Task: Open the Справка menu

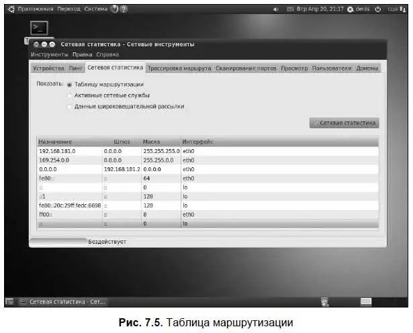Action: (x=107, y=54)
